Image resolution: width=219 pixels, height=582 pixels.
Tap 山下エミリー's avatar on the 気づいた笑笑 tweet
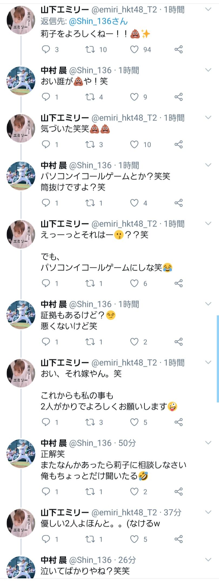[x=21, y=128]
